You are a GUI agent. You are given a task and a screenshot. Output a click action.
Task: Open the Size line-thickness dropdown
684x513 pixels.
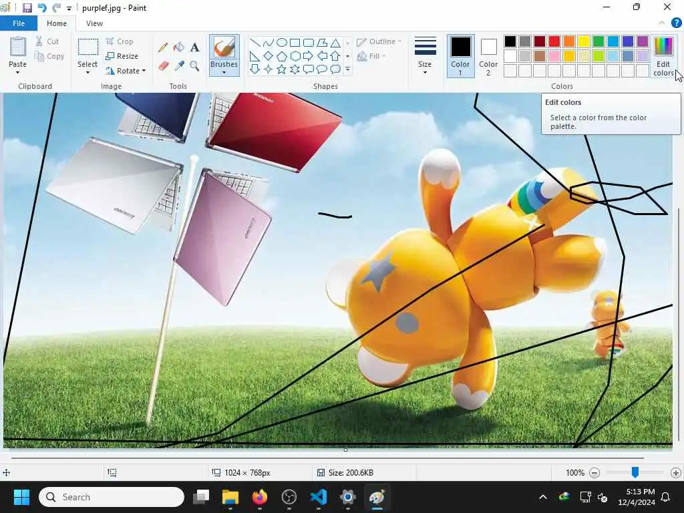(x=425, y=56)
